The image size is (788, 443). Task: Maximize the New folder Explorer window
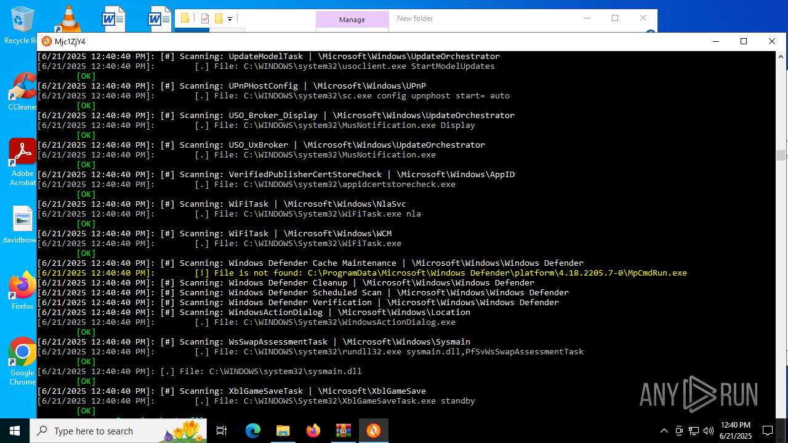[615, 18]
